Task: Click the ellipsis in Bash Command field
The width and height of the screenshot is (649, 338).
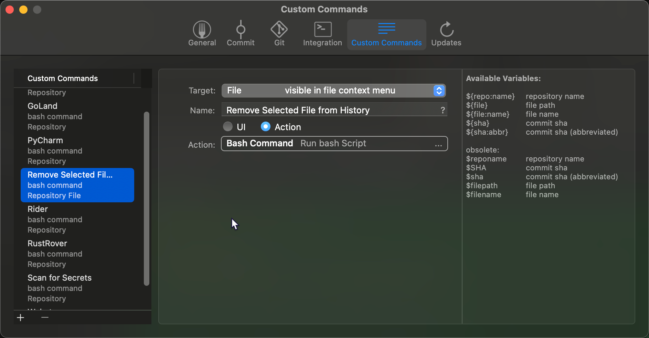Action: [x=438, y=144]
